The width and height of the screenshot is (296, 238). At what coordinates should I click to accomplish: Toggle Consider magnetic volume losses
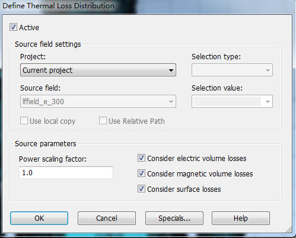[x=141, y=173]
